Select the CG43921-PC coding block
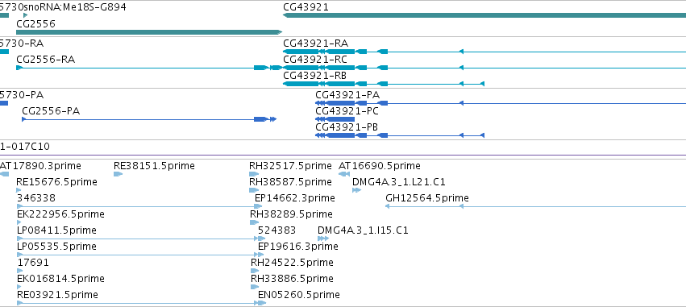Viewport: 686px width, 307px height. (335, 119)
